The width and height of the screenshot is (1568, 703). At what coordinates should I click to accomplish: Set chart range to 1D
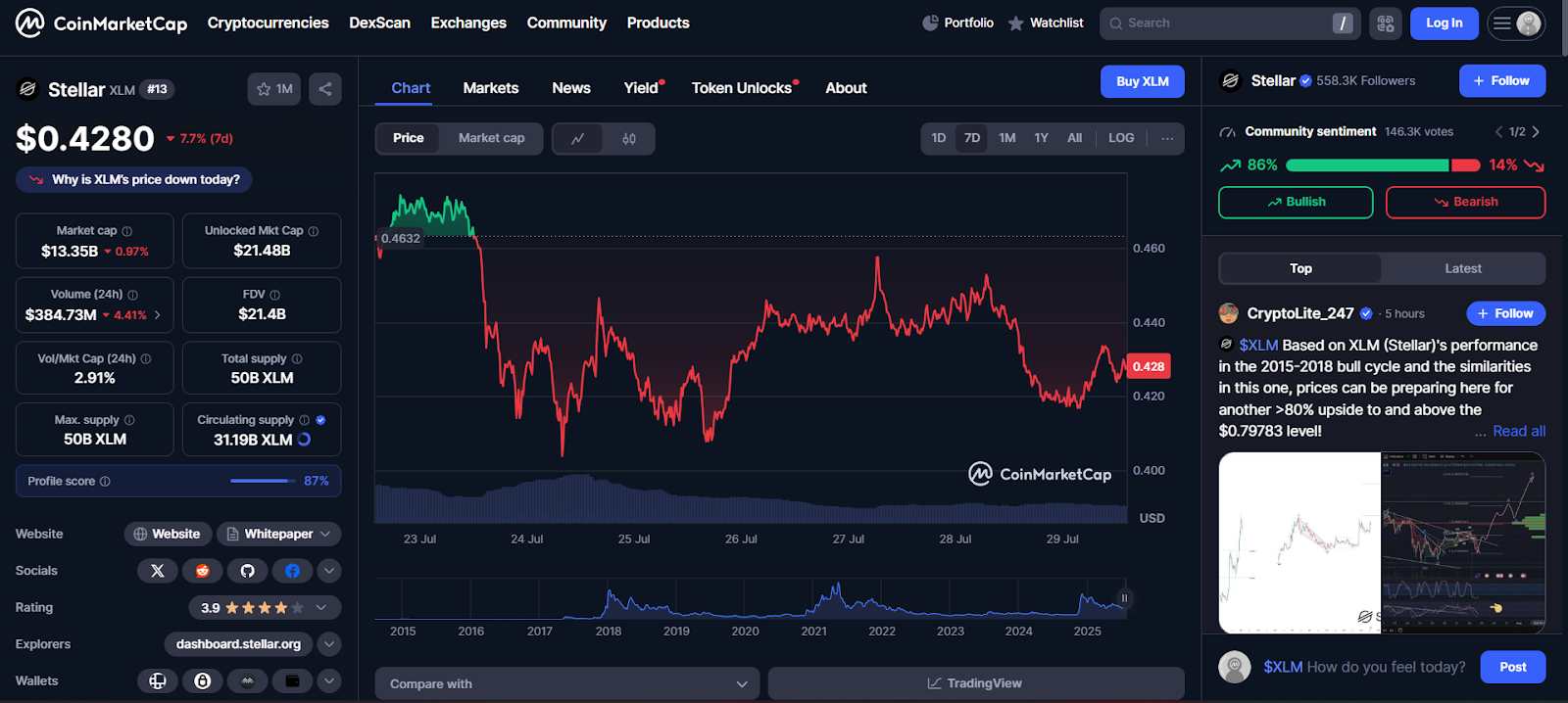point(939,138)
